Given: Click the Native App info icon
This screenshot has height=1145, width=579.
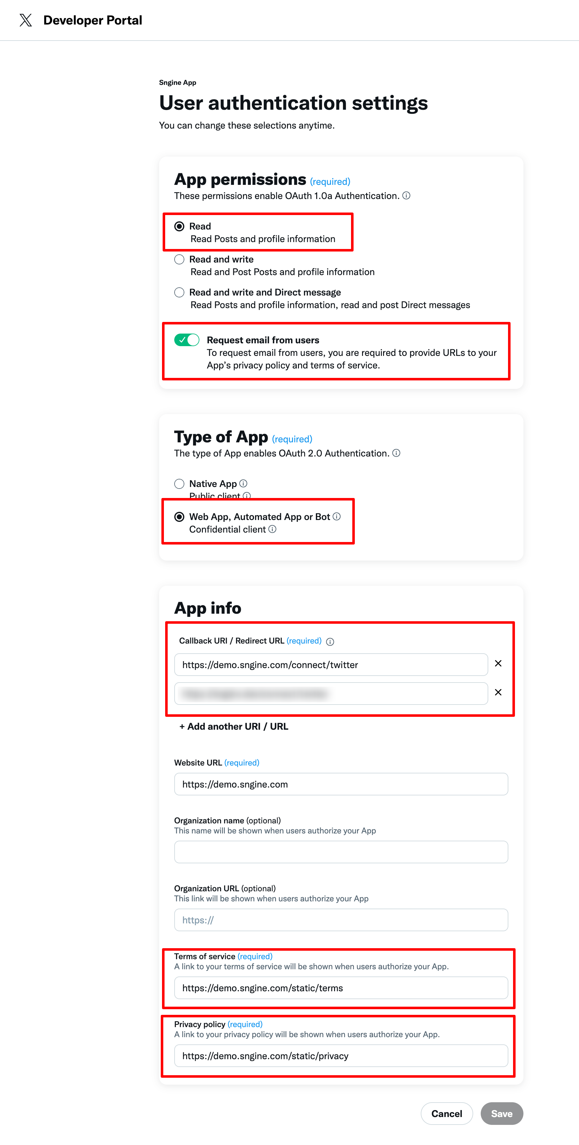Looking at the screenshot, I should tap(243, 483).
